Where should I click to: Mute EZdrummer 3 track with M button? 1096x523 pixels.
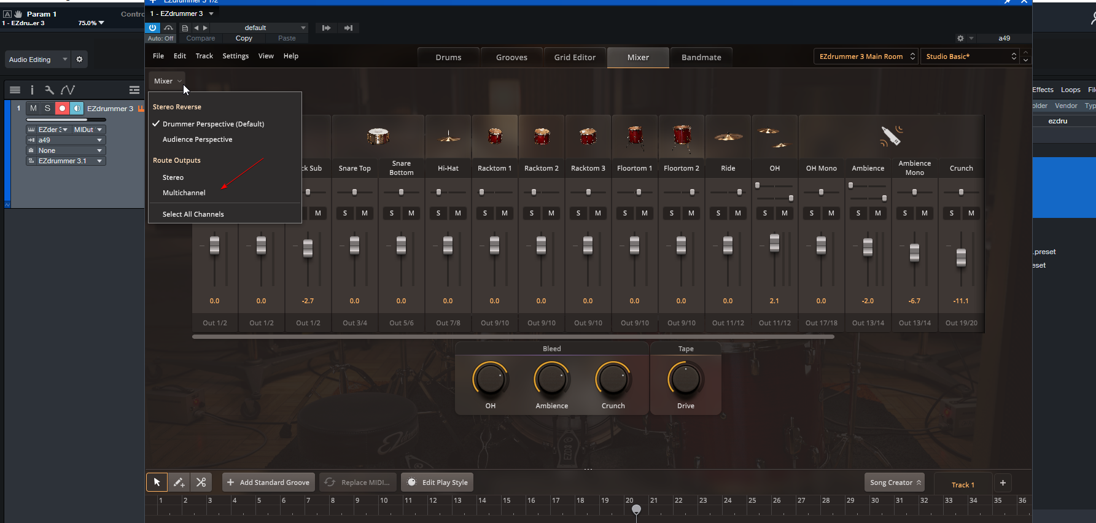(x=33, y=108)
